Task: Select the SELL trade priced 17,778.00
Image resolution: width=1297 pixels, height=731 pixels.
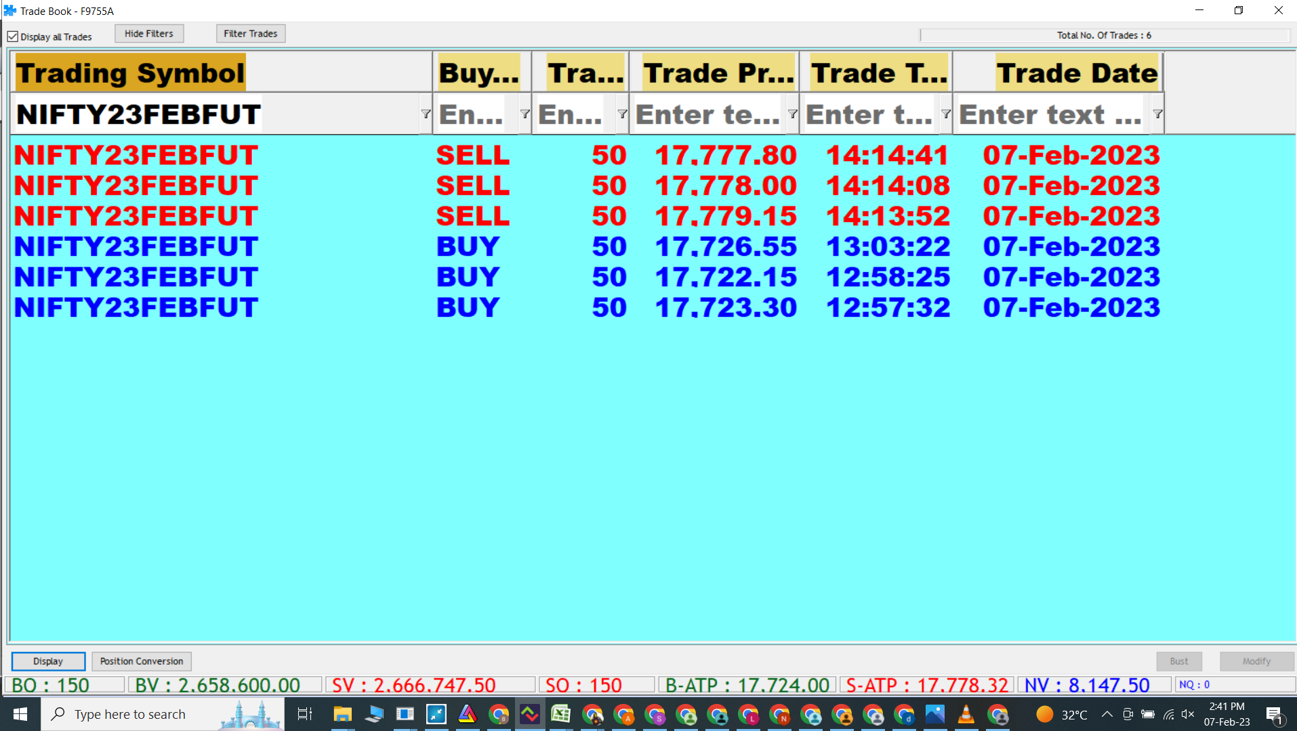Action: [587, 185]
